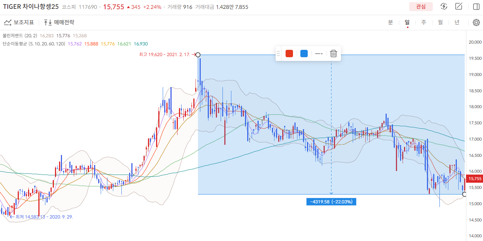Click the 14,000 price axis label
This screenshot has height=241, width=483.
[x=475, y=236]
